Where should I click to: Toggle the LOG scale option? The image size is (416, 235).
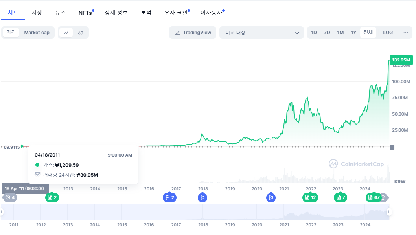388,33
